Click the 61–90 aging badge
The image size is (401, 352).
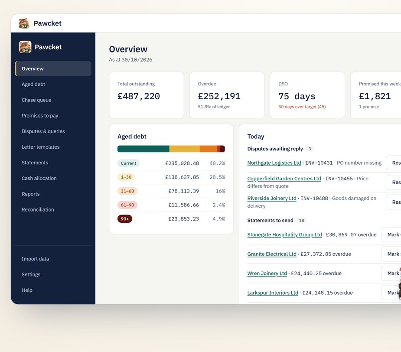(127, 205)
